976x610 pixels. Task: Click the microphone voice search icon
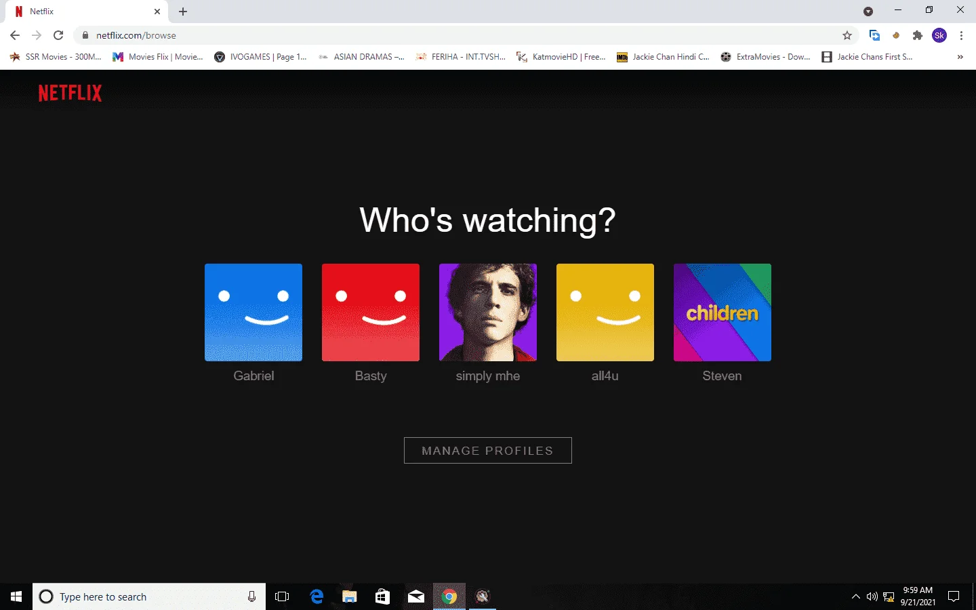(x=251, y=596)
